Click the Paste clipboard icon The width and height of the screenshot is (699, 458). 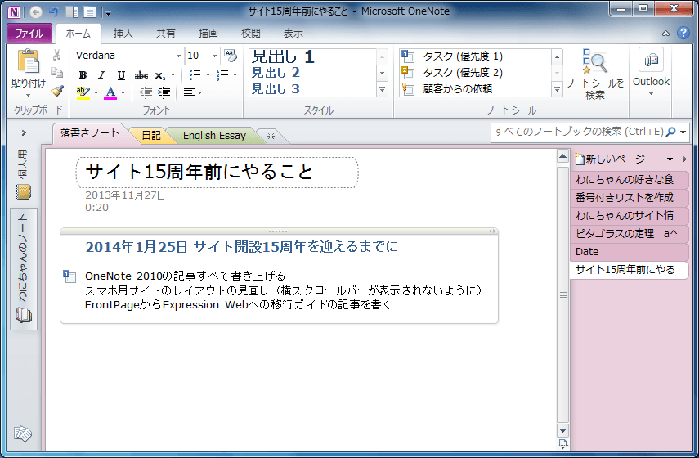click(28, 61)
